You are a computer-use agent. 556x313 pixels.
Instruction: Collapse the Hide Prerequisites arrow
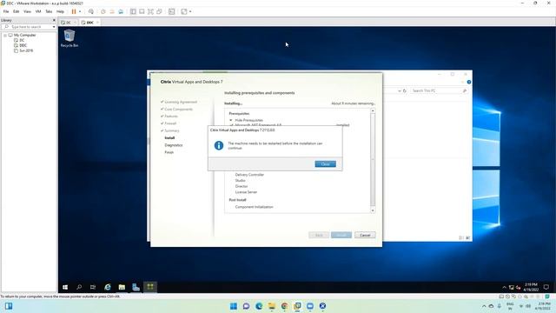point(231,120)
